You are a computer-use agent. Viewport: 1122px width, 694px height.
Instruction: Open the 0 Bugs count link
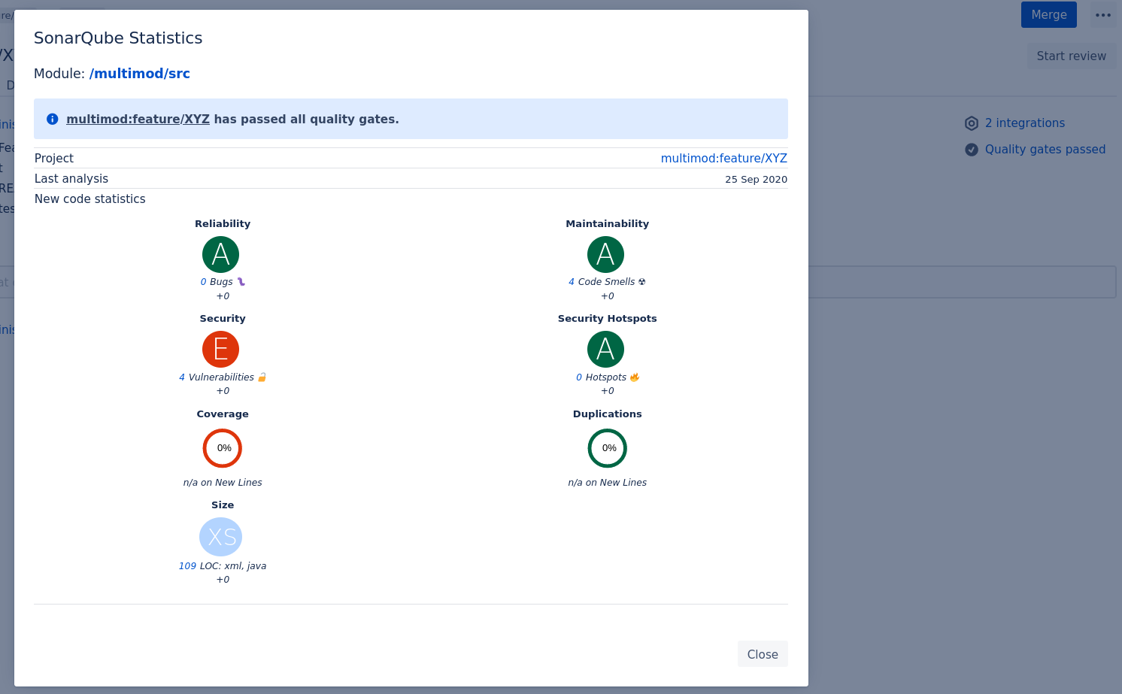pyautogui.click(x=203, y=282)
